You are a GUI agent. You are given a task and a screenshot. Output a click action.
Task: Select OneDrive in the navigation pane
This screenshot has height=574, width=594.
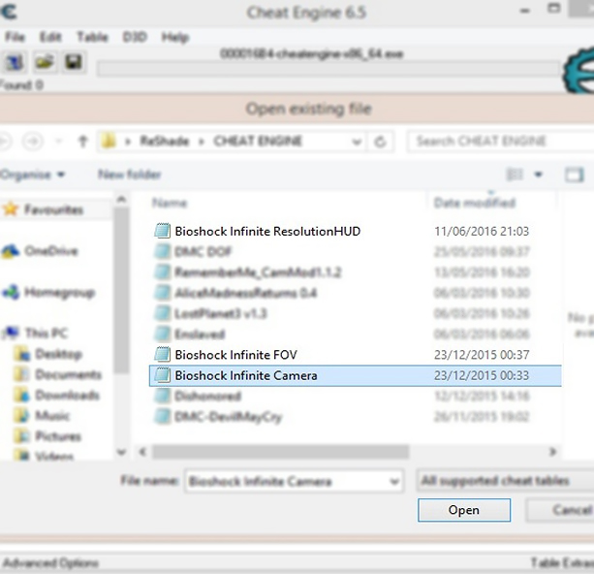pos(50,251)
